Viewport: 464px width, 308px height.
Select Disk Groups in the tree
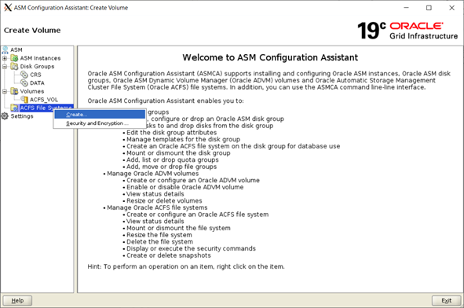tap(37, 66)
